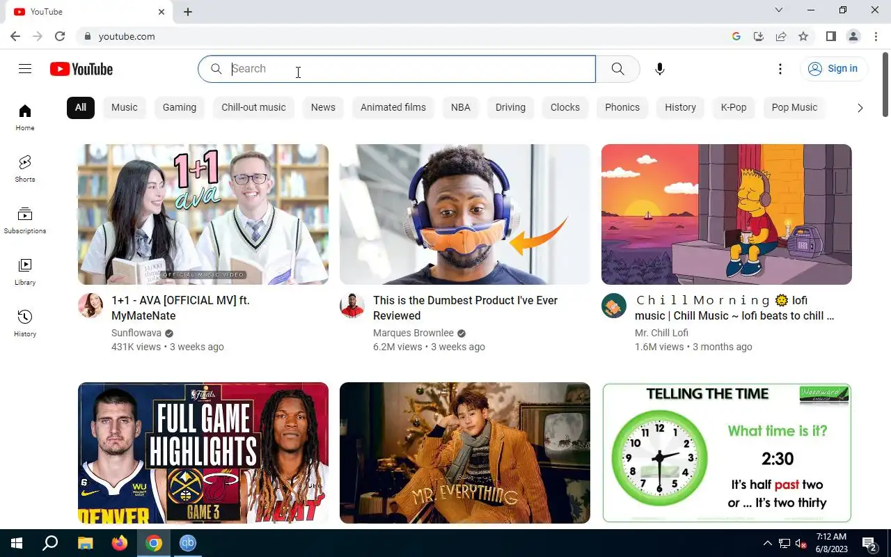
Task: Open Marques Brownlee channel name link
Action: 413,333
